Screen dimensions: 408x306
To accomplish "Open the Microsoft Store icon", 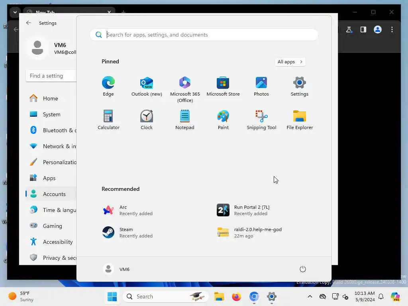I will [223, 86].
